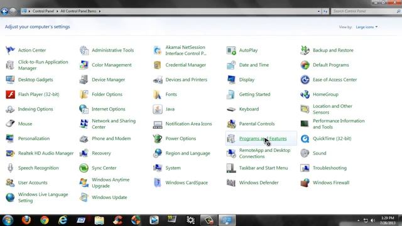Open the View by Large icons dropdown
This screenshot has width=402, height=226.
[x=367, y=27]
